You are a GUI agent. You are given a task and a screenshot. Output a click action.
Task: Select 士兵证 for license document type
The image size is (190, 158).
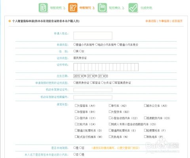click(102, 83)
